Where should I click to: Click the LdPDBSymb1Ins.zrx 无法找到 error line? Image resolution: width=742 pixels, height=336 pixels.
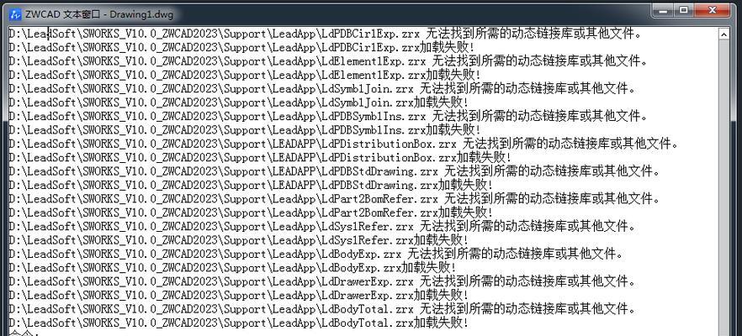tap(328, 116)
